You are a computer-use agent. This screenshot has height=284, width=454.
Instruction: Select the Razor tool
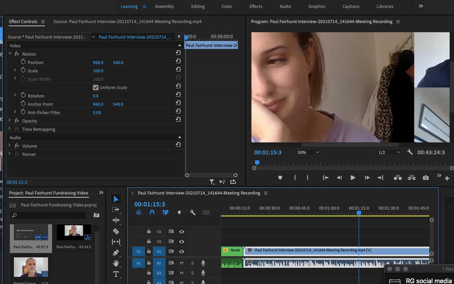[116, 231]
